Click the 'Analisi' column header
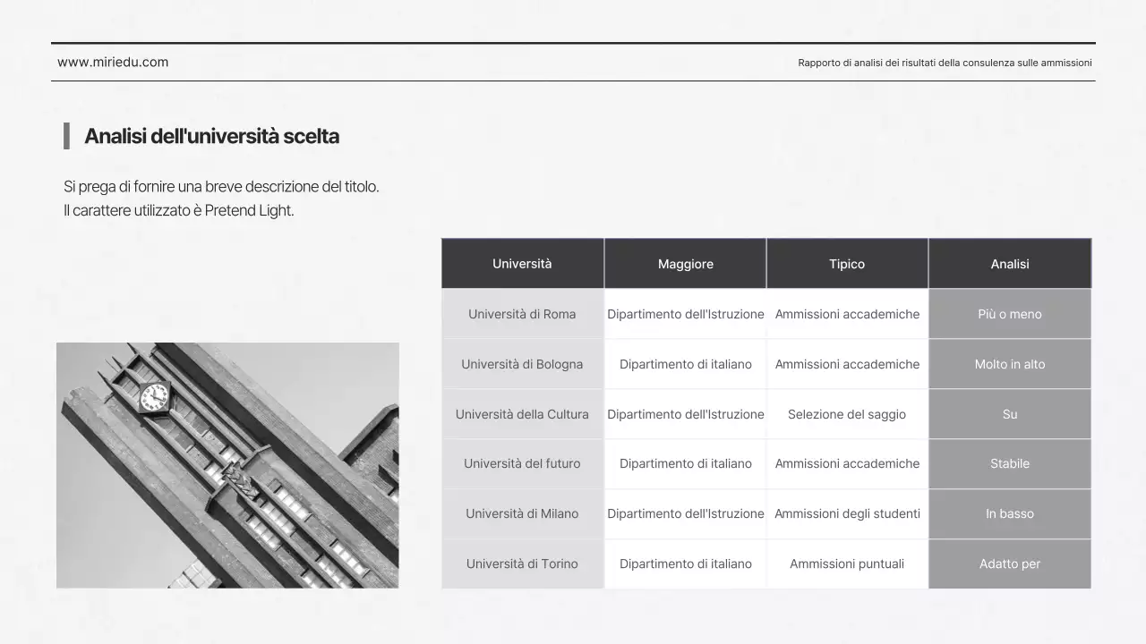The image size is (1146, 644). tap(1010, 263)
